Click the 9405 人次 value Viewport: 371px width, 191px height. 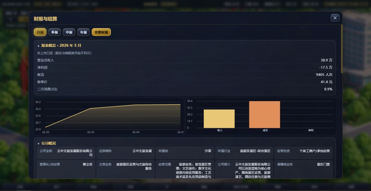click(x=324, y=75)
